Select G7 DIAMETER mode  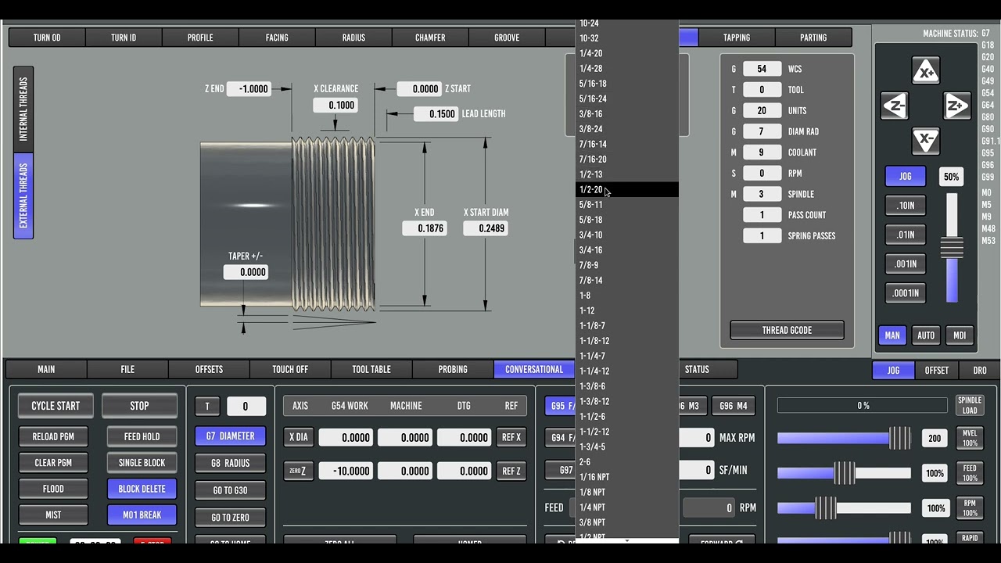click(x=230, y=436)
